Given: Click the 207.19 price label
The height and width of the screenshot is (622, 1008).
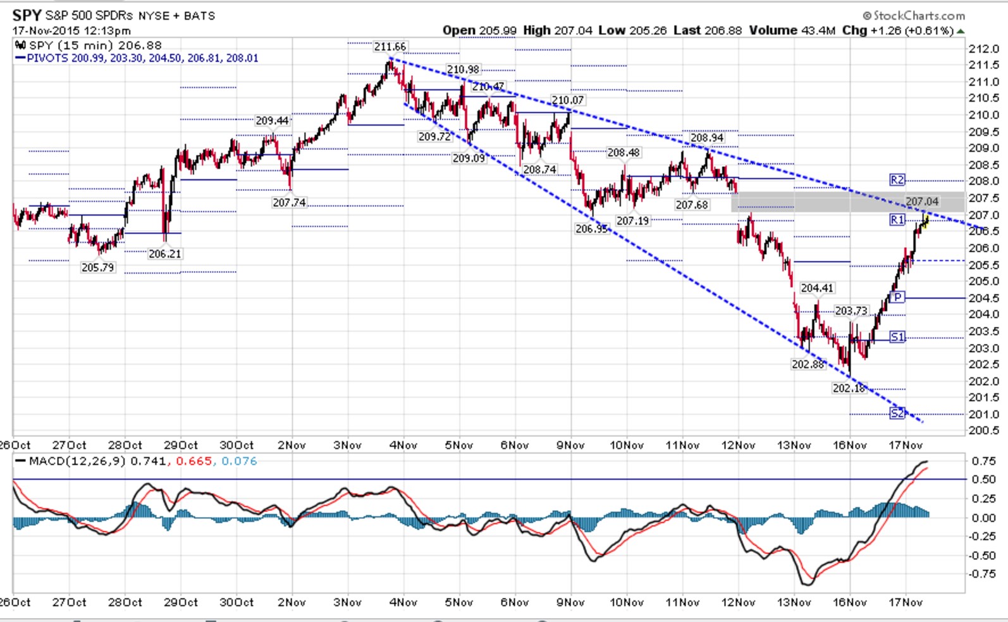Looking at the screenshot, I should [633, 221].
